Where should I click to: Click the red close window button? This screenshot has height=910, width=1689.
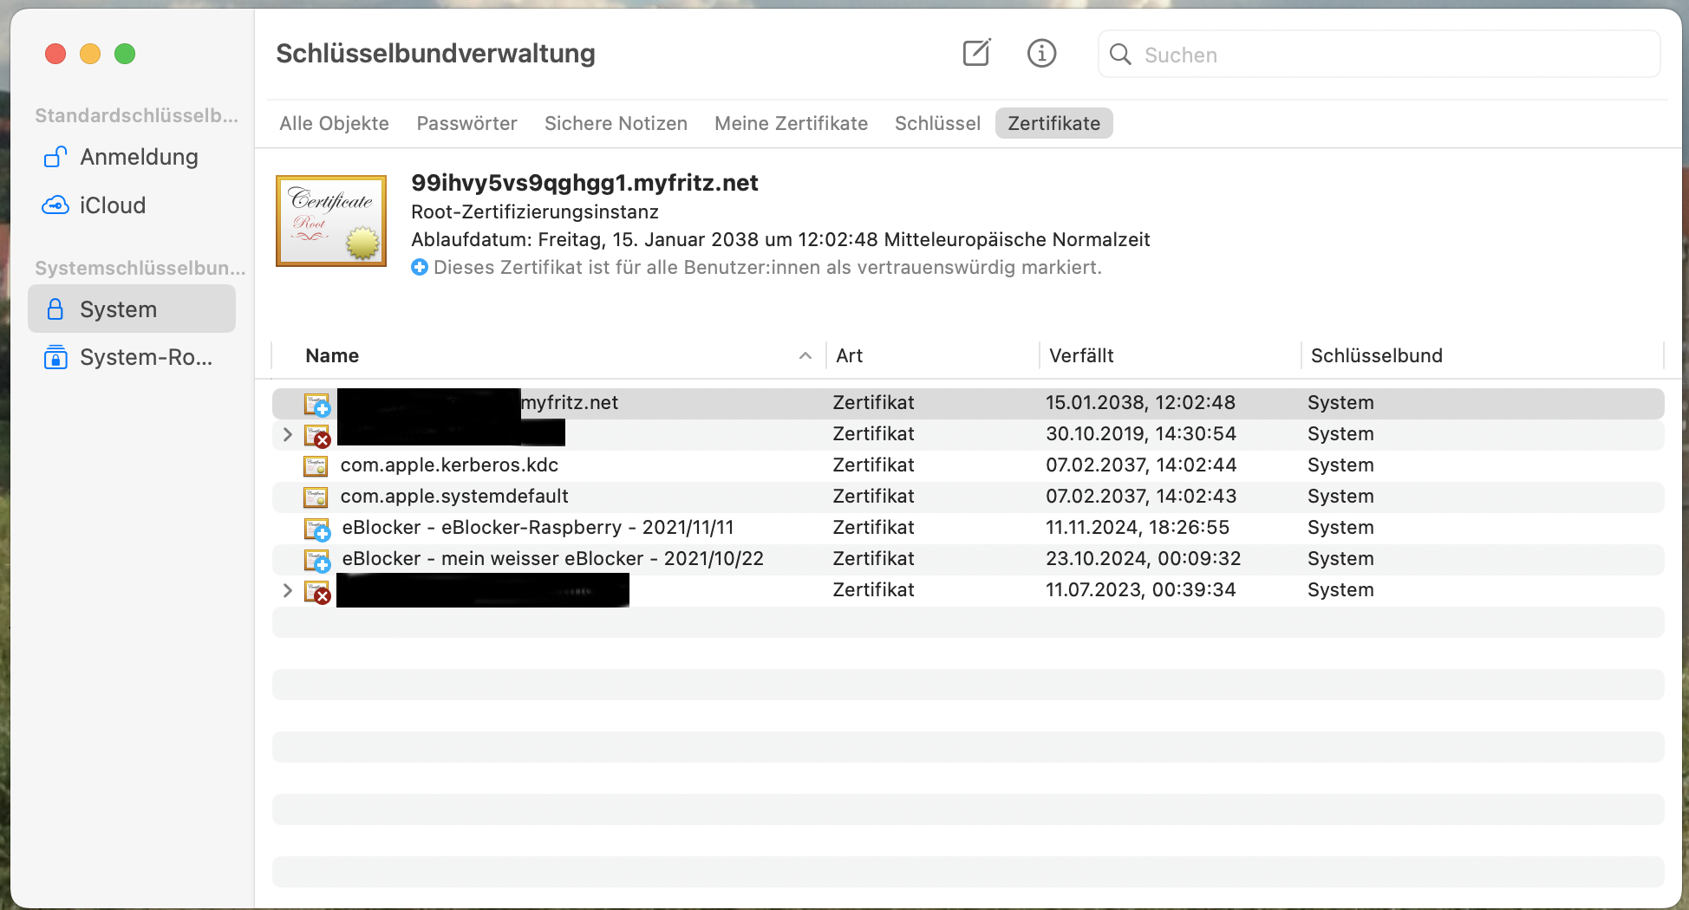(55, 54)
